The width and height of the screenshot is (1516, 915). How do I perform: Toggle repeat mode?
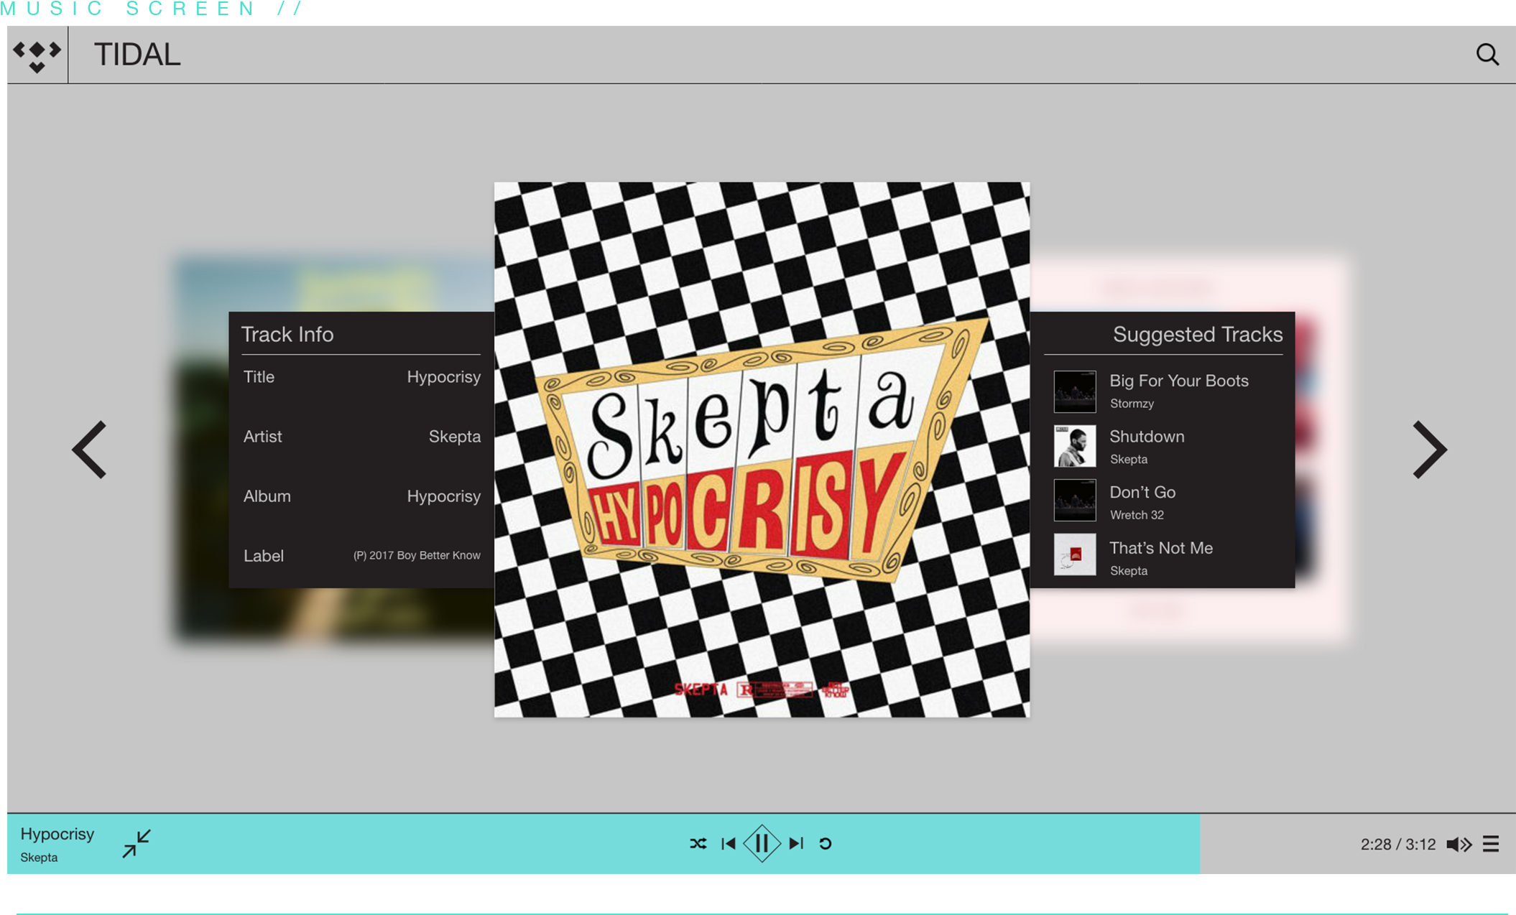(x=826, y=844)
